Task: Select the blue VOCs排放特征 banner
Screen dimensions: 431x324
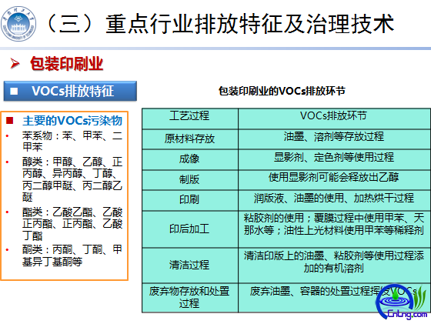Action: click(x=70, y=91)
